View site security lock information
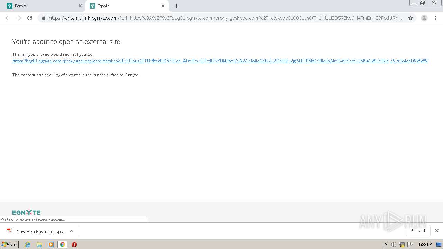Viewport: 443px width, 249px height. click(x=44, y=18)
